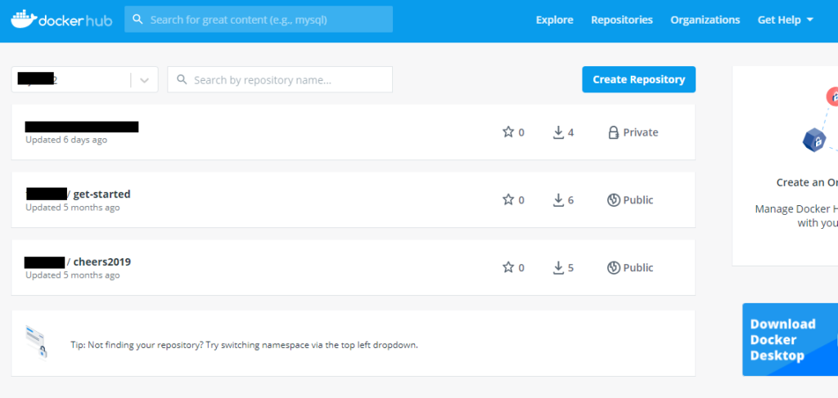This screenshot has height=398, width=838.
Task: Click star icon on get-started repository
Action: 507,199
